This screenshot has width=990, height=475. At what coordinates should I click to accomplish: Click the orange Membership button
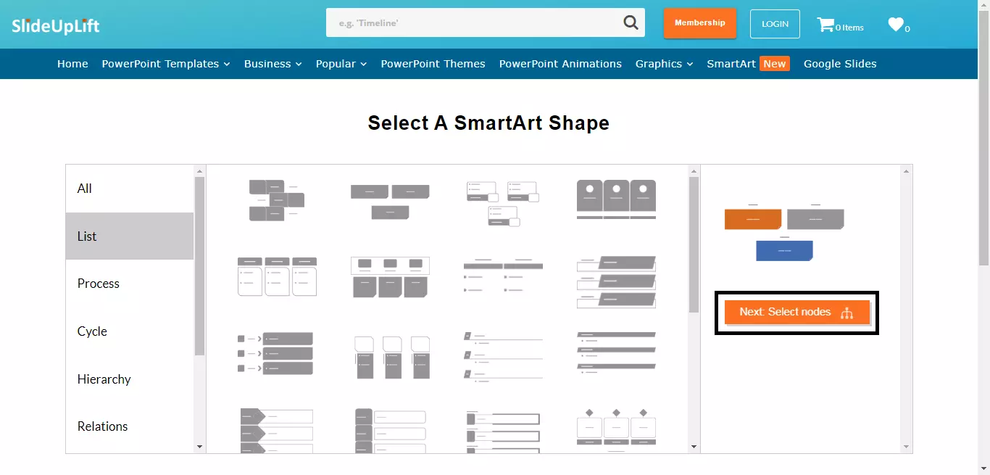699,23
